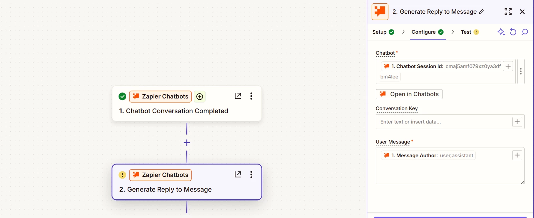Click the Zapier Chatbots badge on step 1
Viewport: 534px width, 218px height.
tap(160, 96)
